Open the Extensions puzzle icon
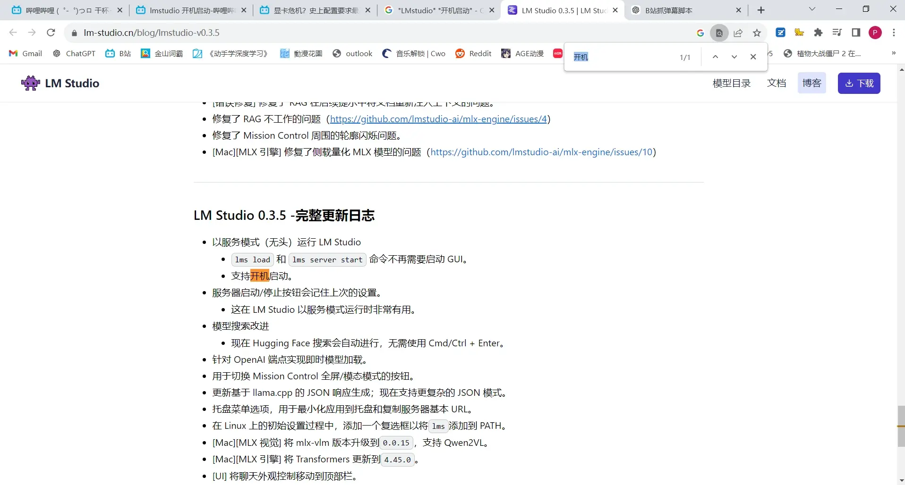Screen dimensions: 905x485 click(x=818, y=33)
